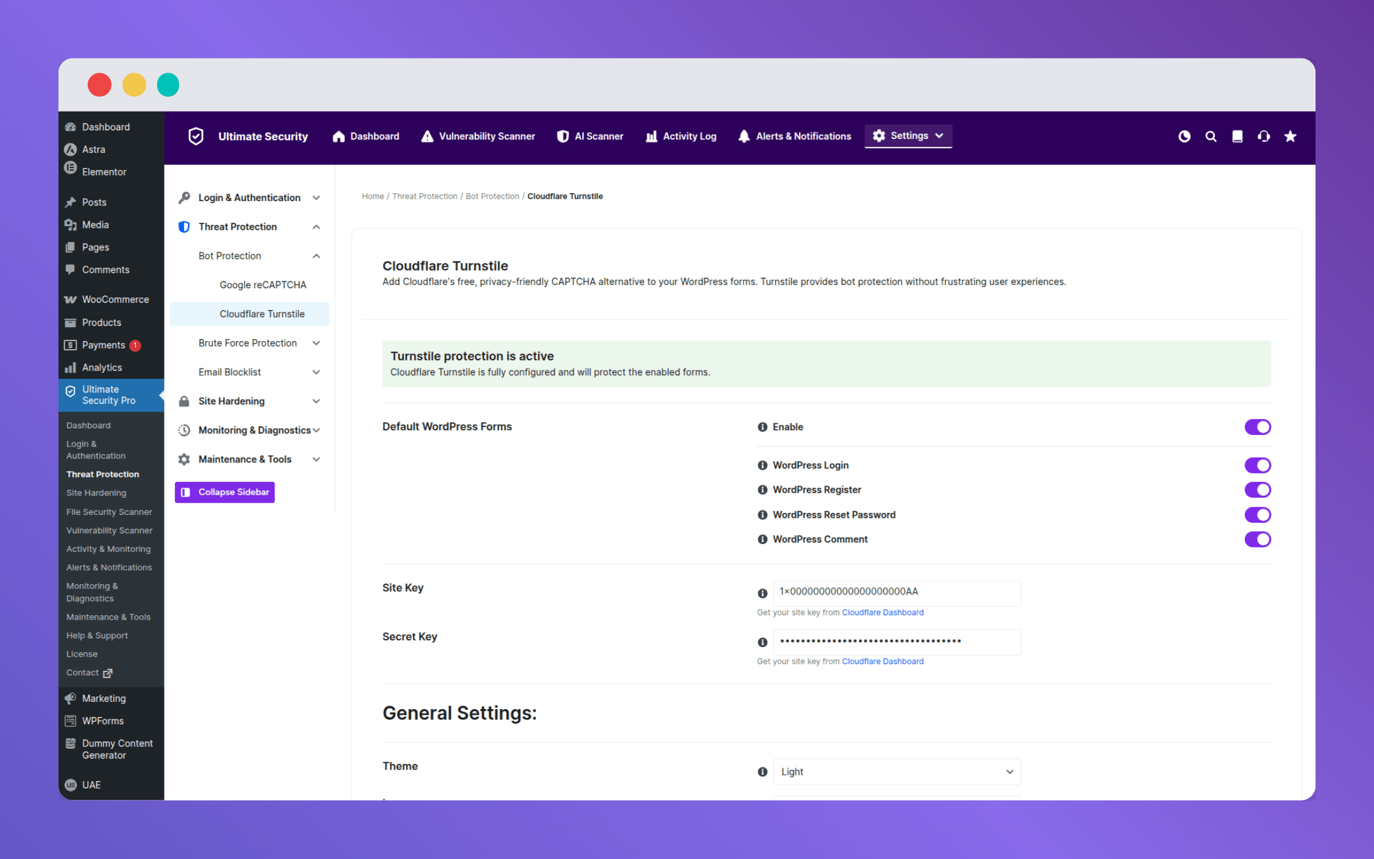Click info icon beside Site Key field
Screen dimensions: 1374x859
(x=762, y=593)
